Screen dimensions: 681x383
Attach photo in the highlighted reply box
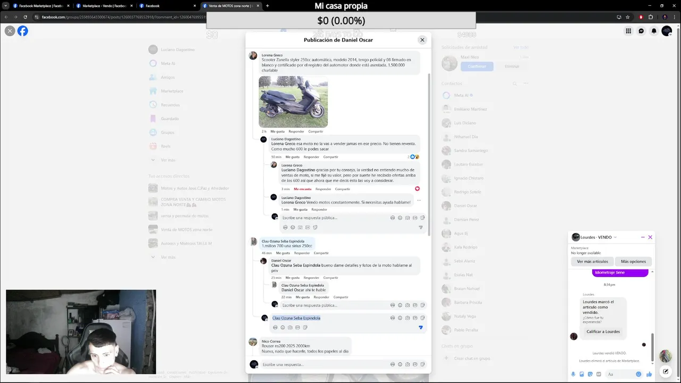tap(290, 327)
